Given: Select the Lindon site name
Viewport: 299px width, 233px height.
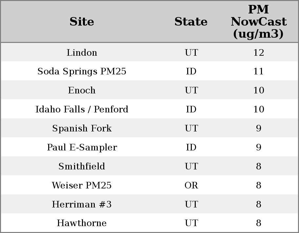Looking at the screenshot, I should 82,53.
